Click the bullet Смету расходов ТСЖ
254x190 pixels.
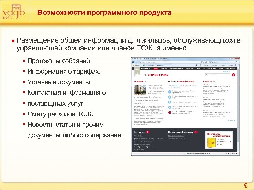coord(60,114)
